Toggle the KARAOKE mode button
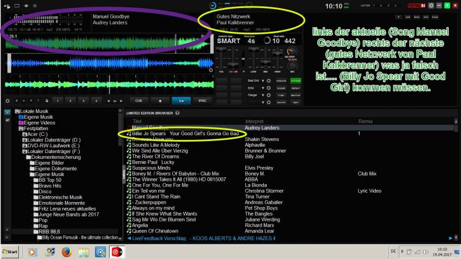The image size is (461, 259). coord(281,81)
